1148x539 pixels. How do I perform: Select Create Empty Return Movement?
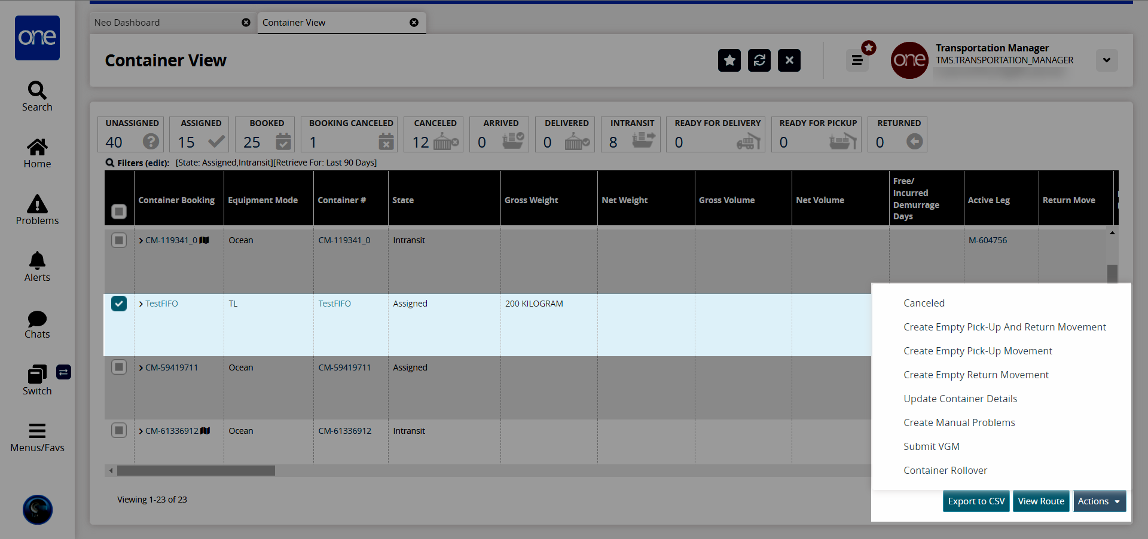tap(976, 375)
